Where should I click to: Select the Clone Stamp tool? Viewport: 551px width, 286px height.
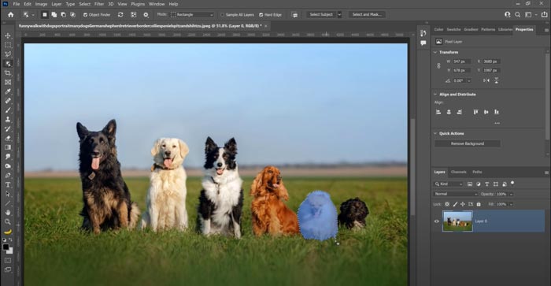[x=8, y=119]
